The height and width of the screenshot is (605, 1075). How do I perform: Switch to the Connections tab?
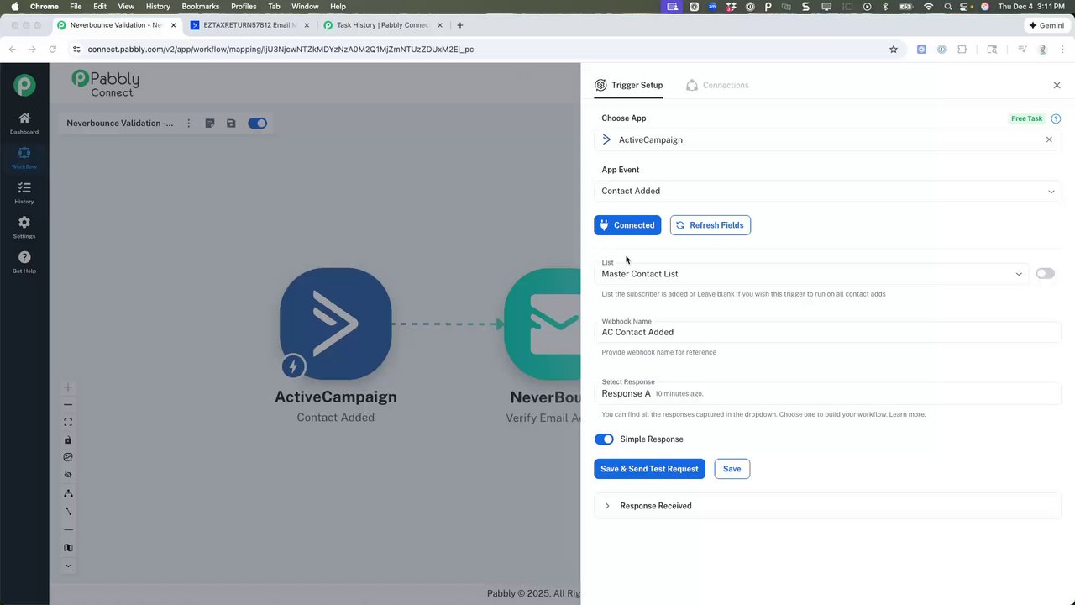(x=717, y=85)
